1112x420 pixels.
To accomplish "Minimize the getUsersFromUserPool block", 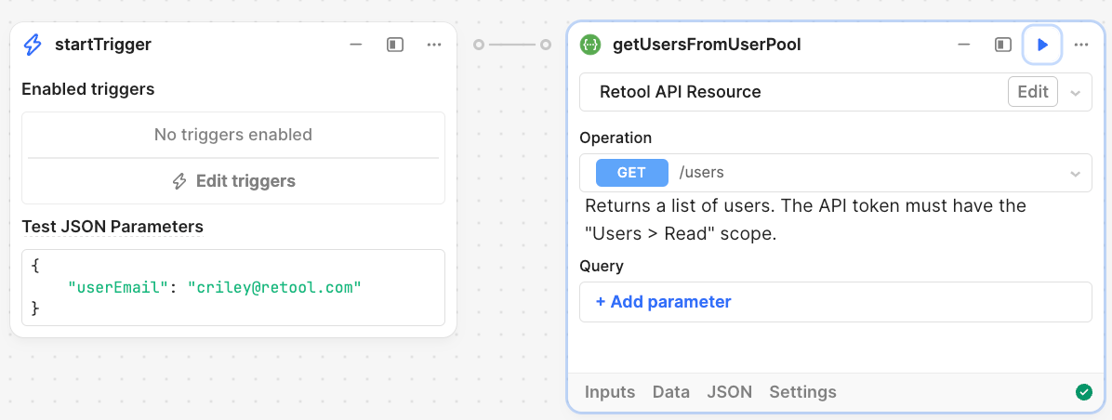I will pos(964,45).
